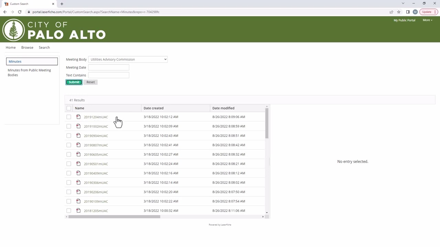Click scroll-right arrow under results table
The width and height of the screenshot is (440, 247).
263,216
